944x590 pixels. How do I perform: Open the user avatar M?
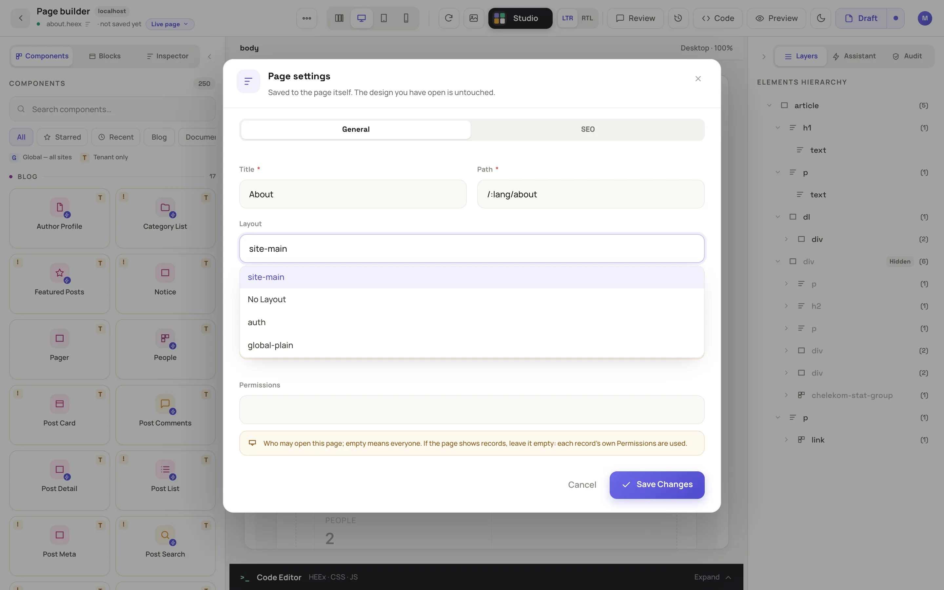[924, 18]
